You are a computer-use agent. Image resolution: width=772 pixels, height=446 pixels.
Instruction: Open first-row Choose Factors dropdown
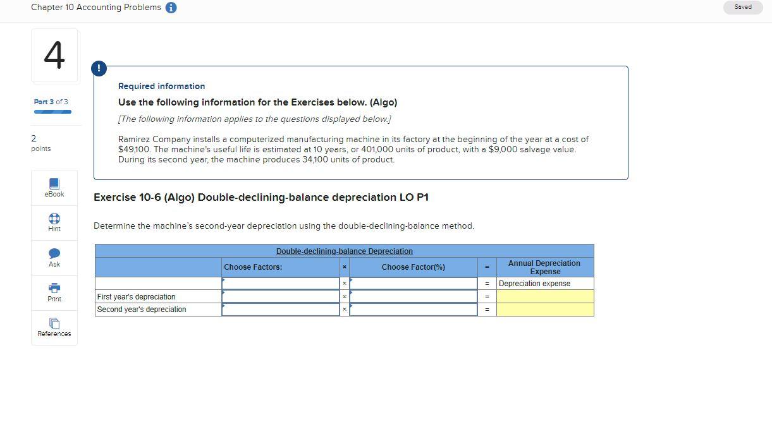click(x=281, y=284)
